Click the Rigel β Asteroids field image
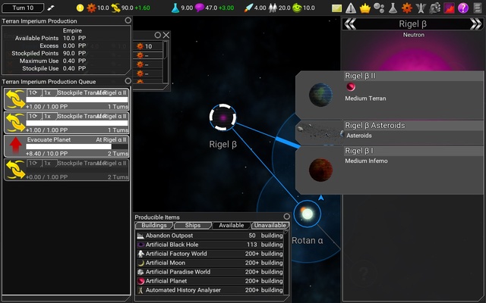The width and height of the screenshot is (486, 303). [x=320, y=132]
